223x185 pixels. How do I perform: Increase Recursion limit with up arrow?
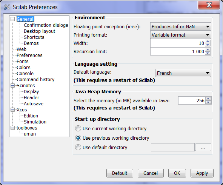[208, 50]
